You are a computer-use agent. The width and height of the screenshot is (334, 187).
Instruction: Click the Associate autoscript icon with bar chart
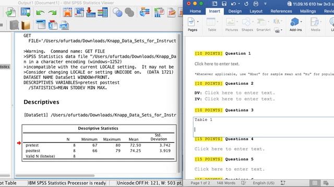pos(159,12)
